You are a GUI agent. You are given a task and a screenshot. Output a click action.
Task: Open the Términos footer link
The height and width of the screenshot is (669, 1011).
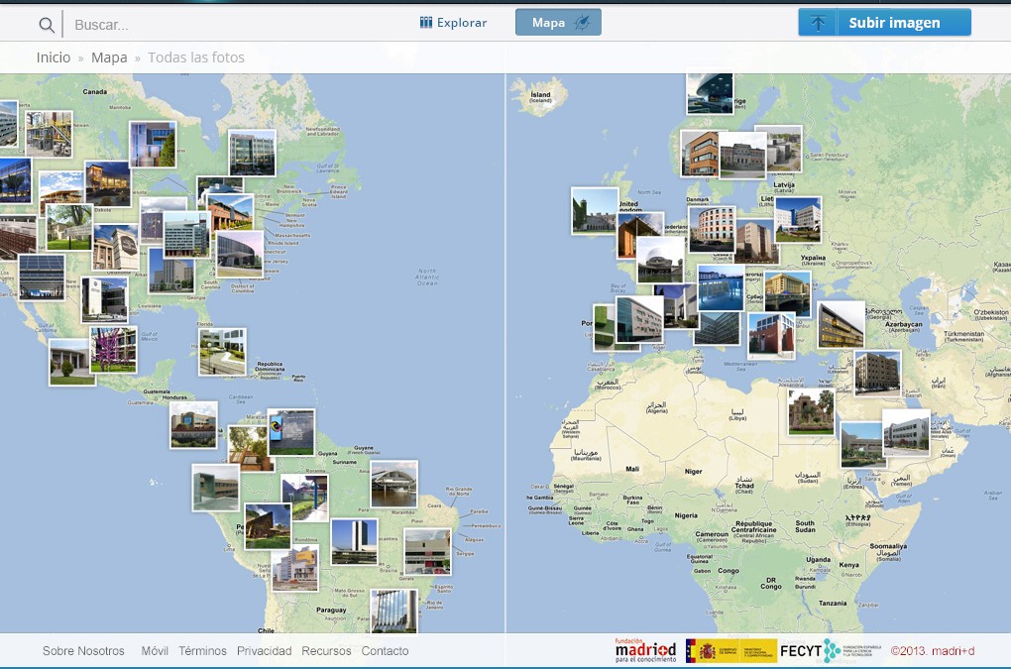pos(203,651)
